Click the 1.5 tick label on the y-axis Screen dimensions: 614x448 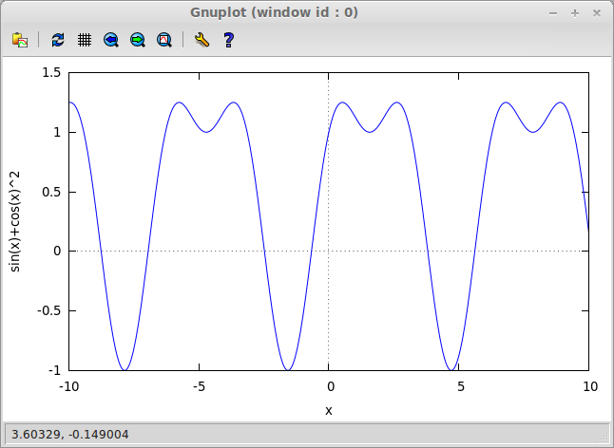click(x=51, y=73)
